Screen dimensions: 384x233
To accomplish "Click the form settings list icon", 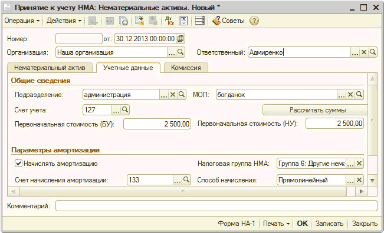I will 200,21.
